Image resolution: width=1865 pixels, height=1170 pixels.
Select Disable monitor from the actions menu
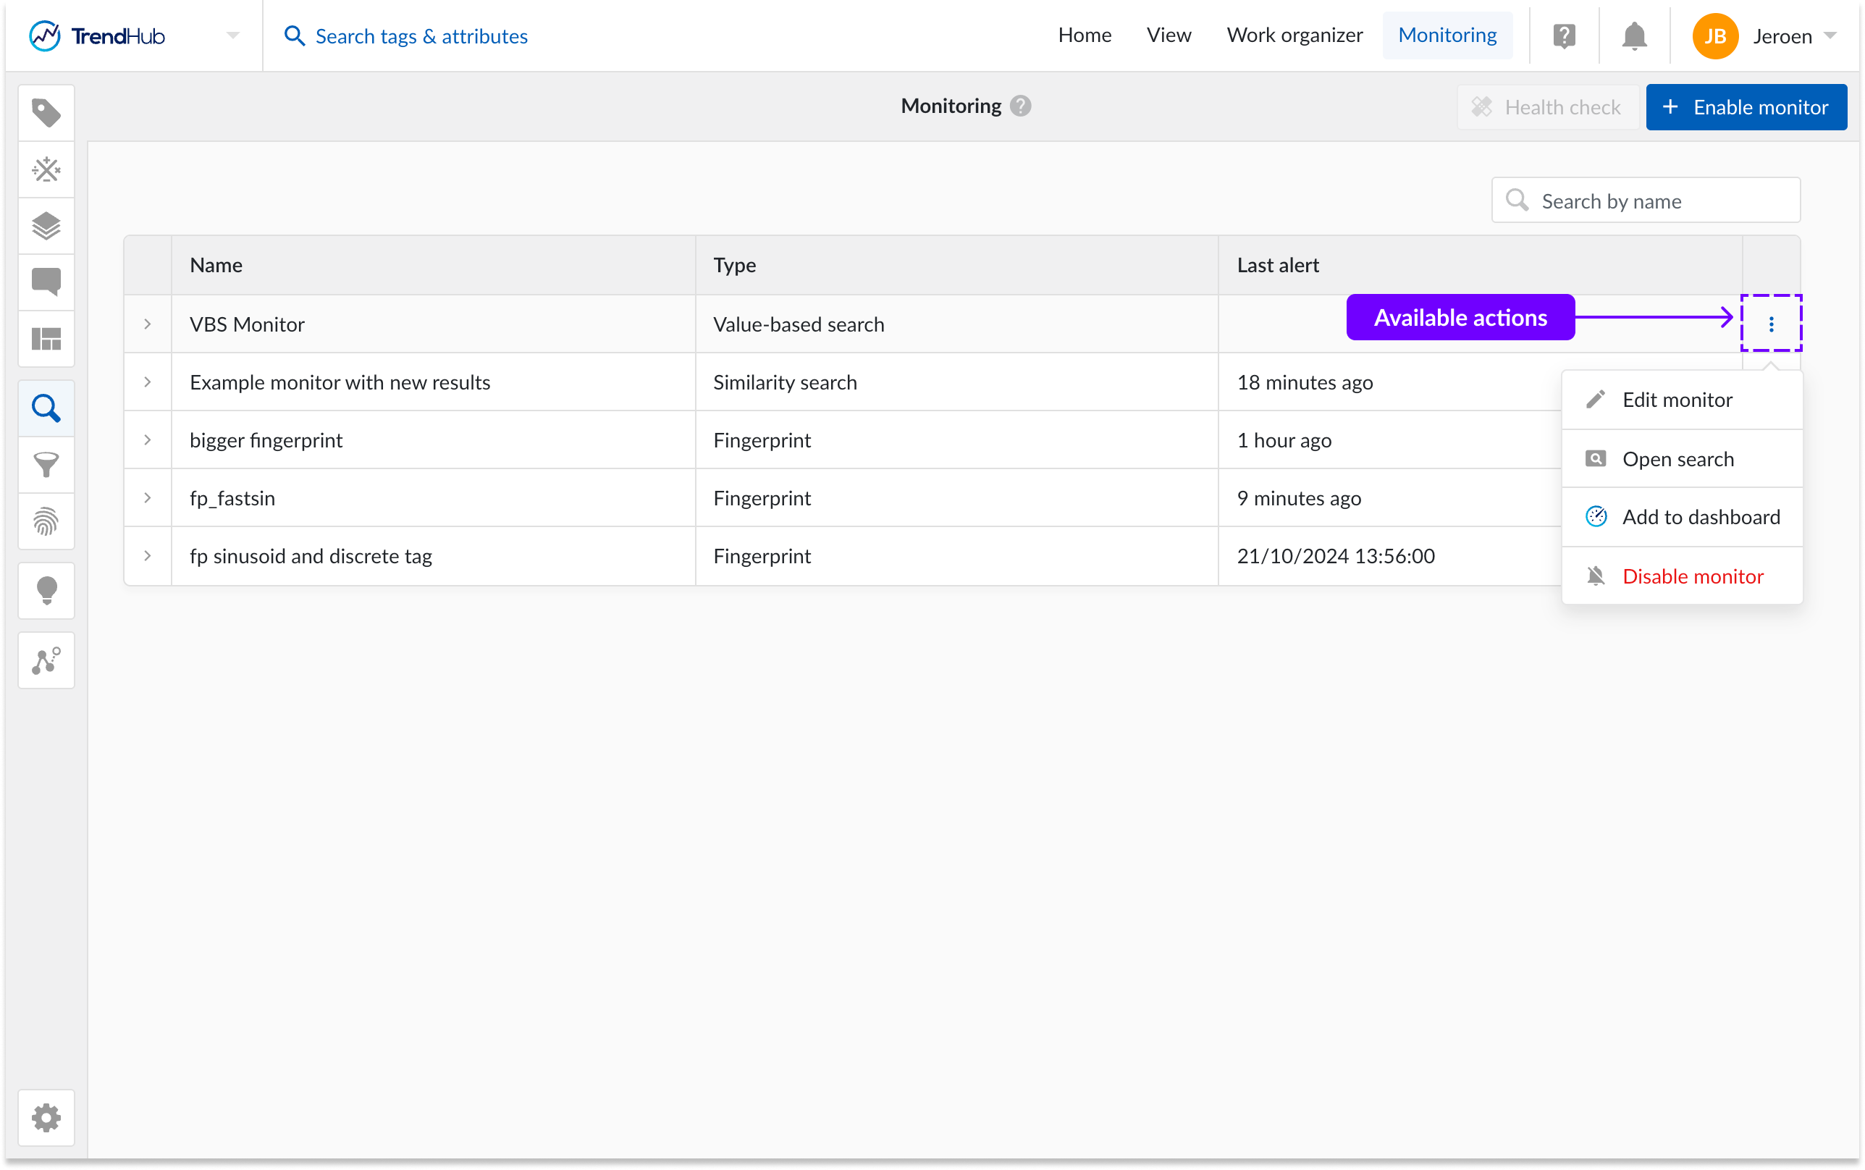(1692, 576)
